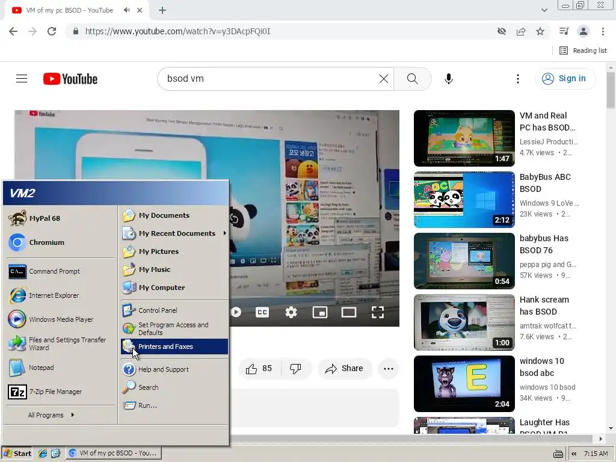Switch to theater mode
This screenshot has height=462, width=616.
point(349,312)
